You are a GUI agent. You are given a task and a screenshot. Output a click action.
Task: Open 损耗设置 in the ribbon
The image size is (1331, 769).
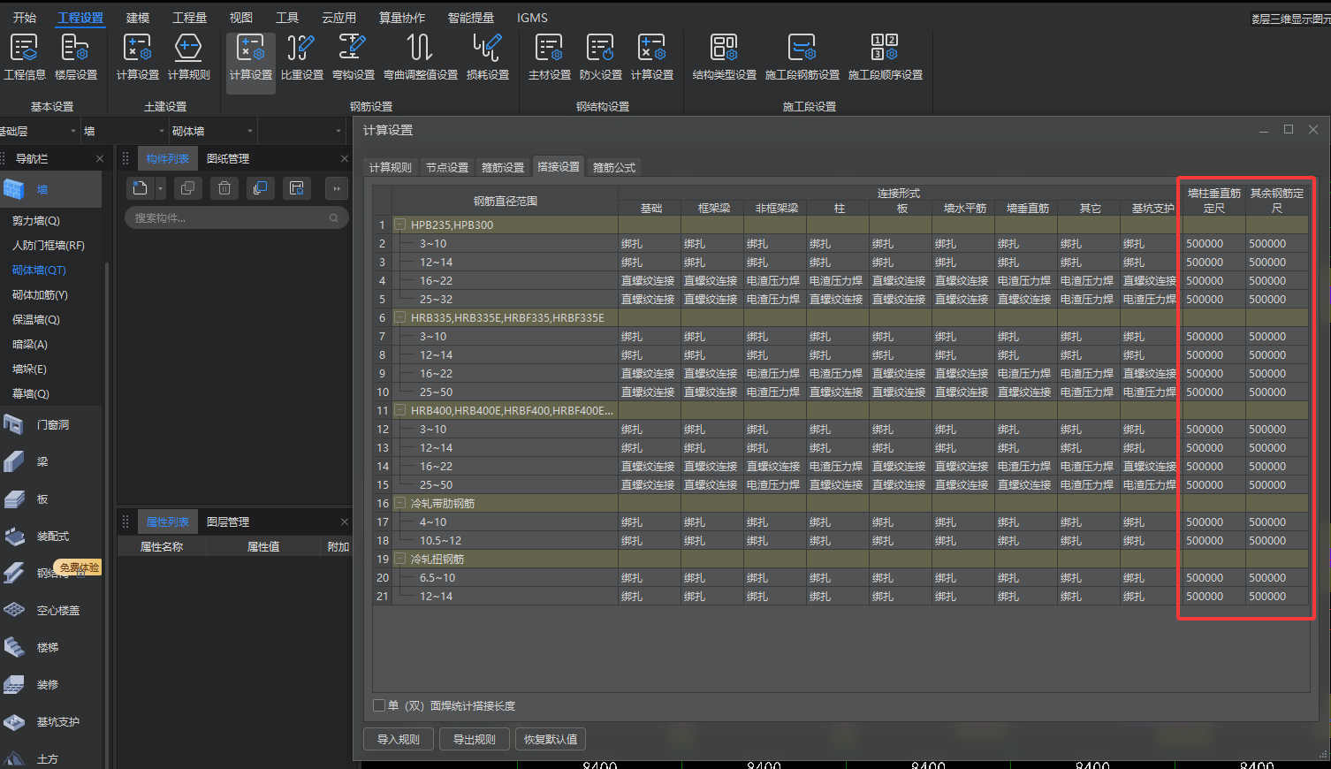(x=488, y=57)
